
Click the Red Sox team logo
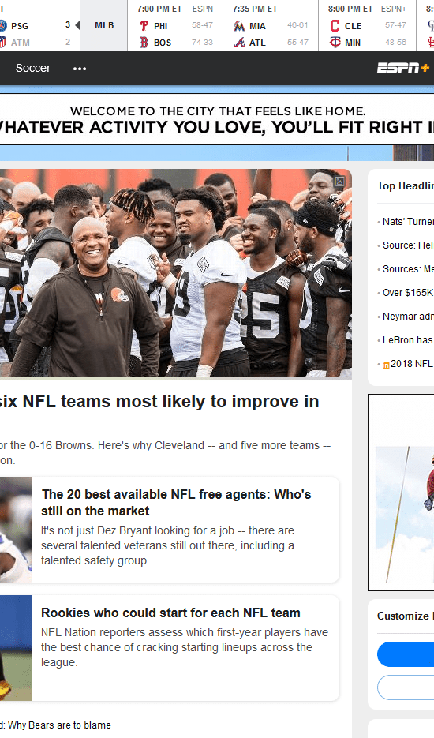click(x=144, y=43)
